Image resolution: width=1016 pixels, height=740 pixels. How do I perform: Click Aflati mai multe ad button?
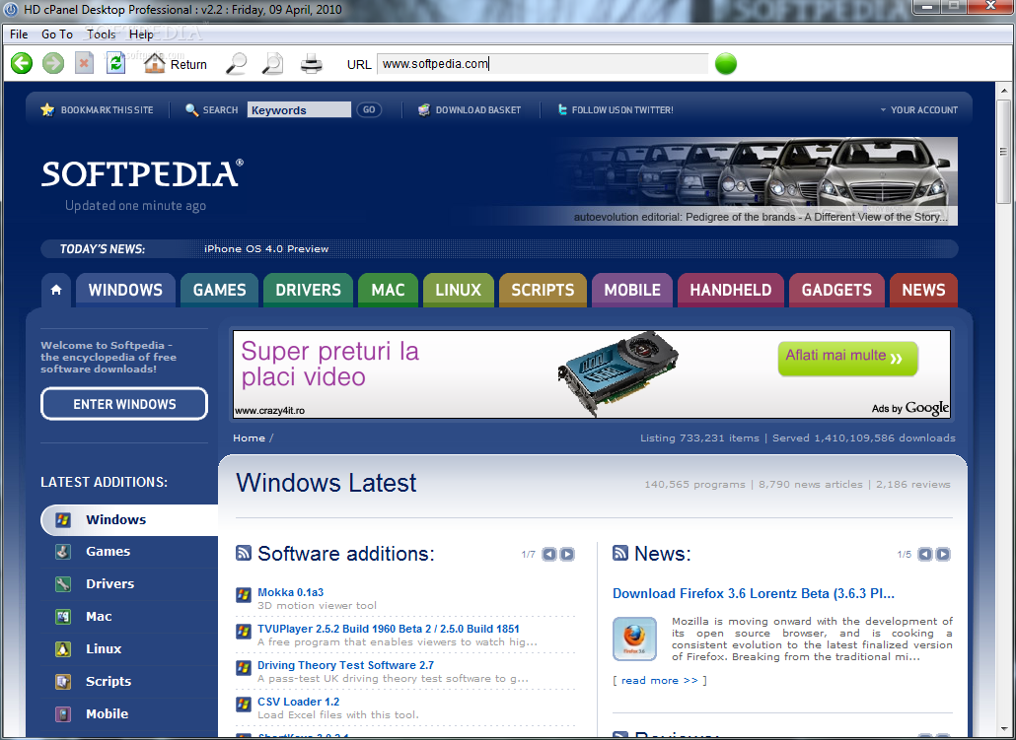847,358
